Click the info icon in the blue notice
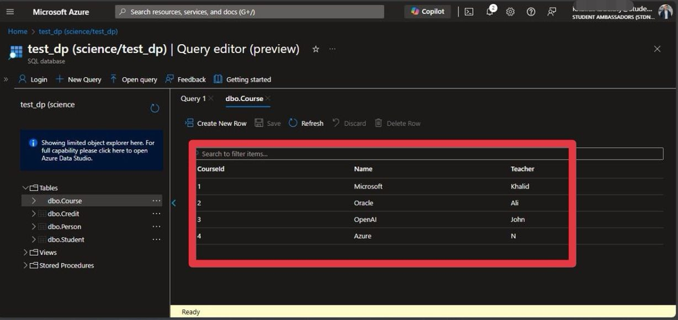 click(33, 143)
